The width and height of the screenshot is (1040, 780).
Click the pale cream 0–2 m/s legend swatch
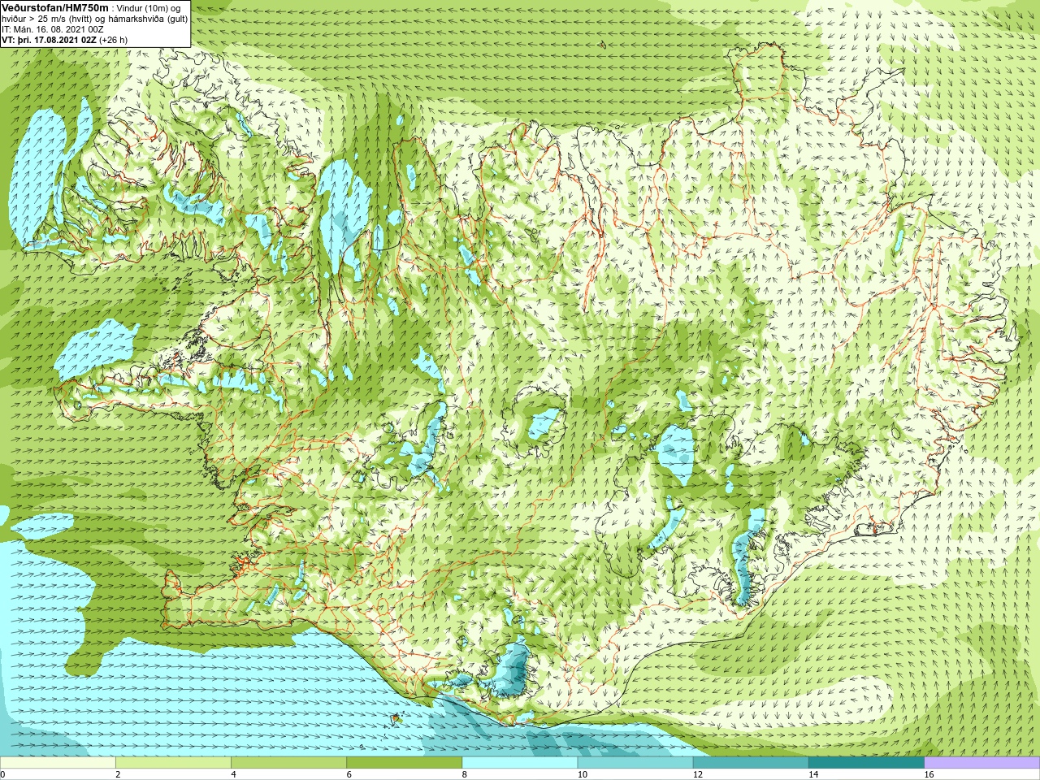tap(58, 763)
